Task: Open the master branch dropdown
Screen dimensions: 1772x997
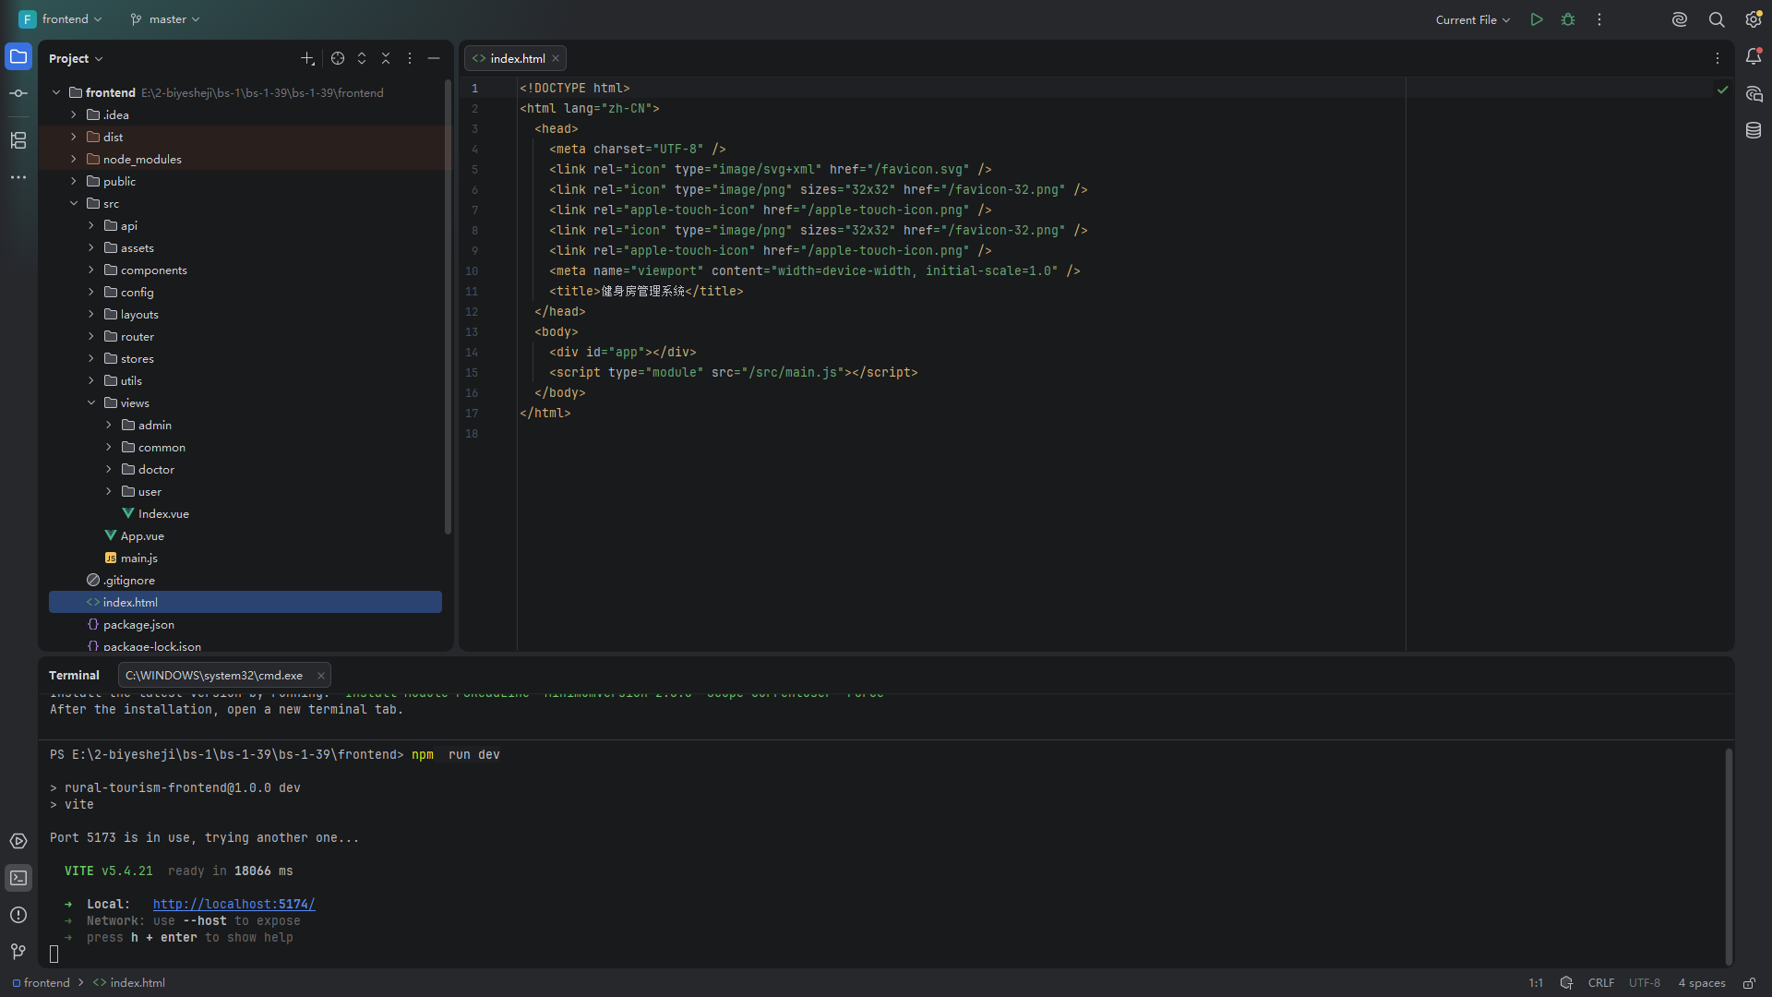Action: [165, 19]
